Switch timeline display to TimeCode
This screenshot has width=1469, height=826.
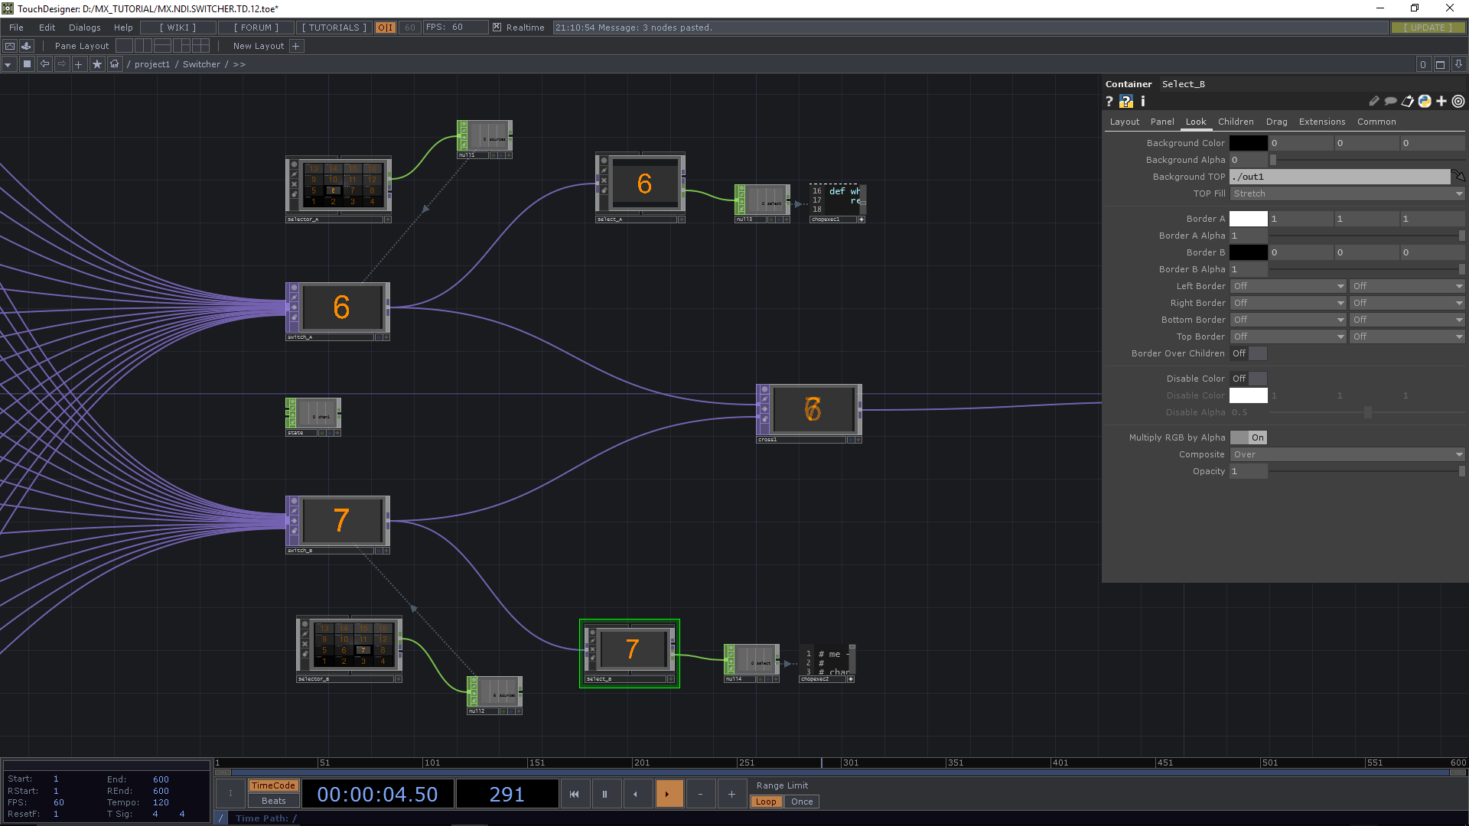[273, 785]
